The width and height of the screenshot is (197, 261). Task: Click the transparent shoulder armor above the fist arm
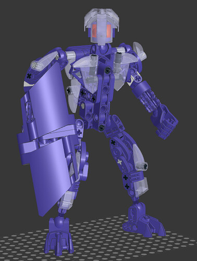click(x=140, y=51)
